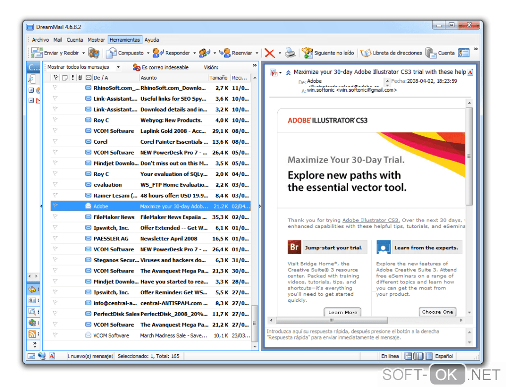Click the globe icon in lower sidebar
The image size is (506, 387).
point(32,323)
